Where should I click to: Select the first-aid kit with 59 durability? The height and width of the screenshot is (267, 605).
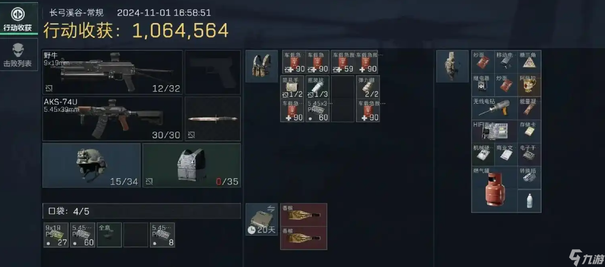point(342,62)
